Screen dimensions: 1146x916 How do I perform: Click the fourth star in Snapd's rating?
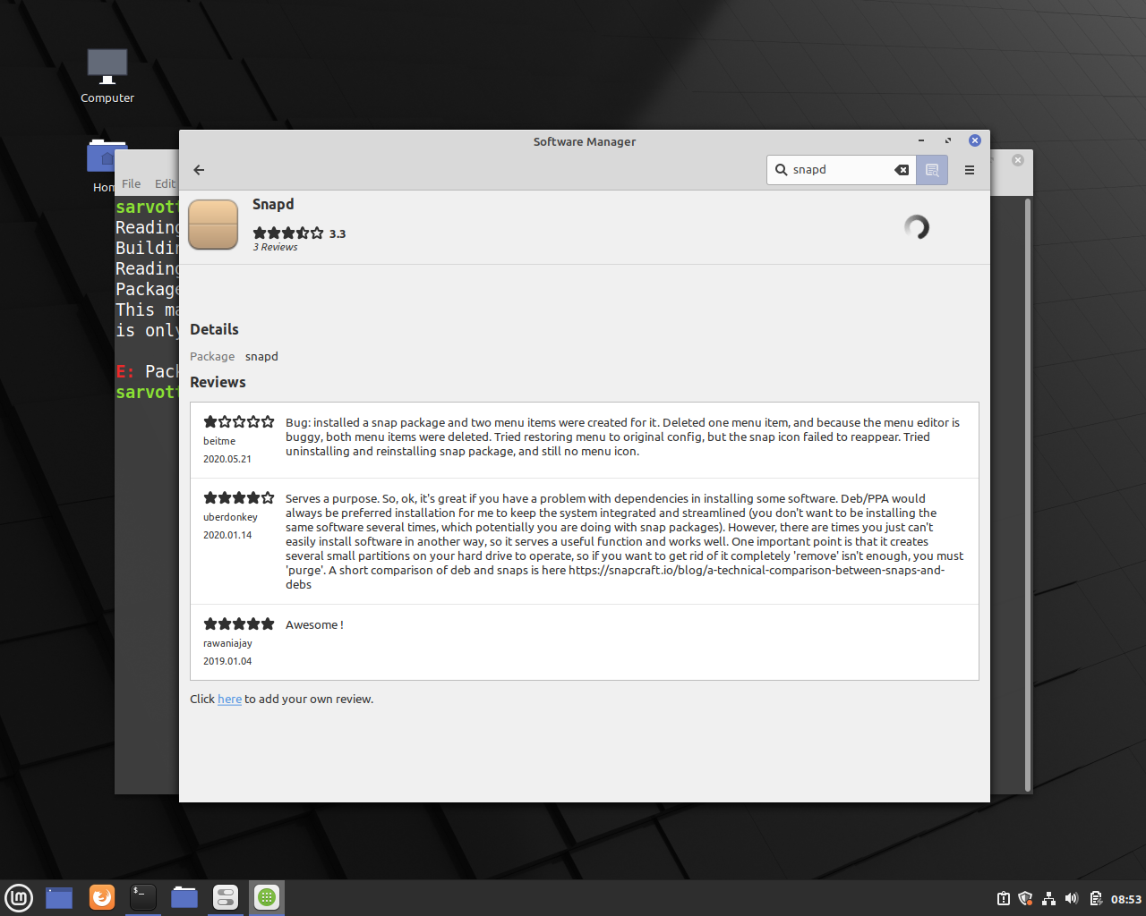point(301,232)
